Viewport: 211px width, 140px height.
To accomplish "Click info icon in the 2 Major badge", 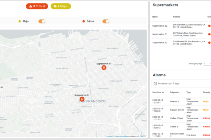I will (55, 6).
